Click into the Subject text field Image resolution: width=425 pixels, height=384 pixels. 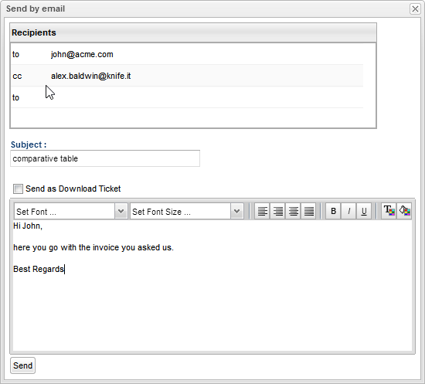coord(105,158)
